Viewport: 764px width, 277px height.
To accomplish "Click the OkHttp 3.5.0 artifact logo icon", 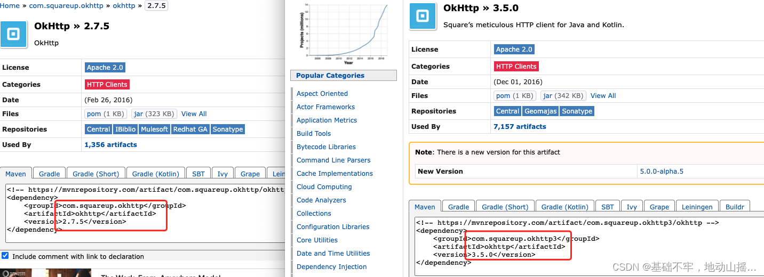I will (x=423, y=16).
